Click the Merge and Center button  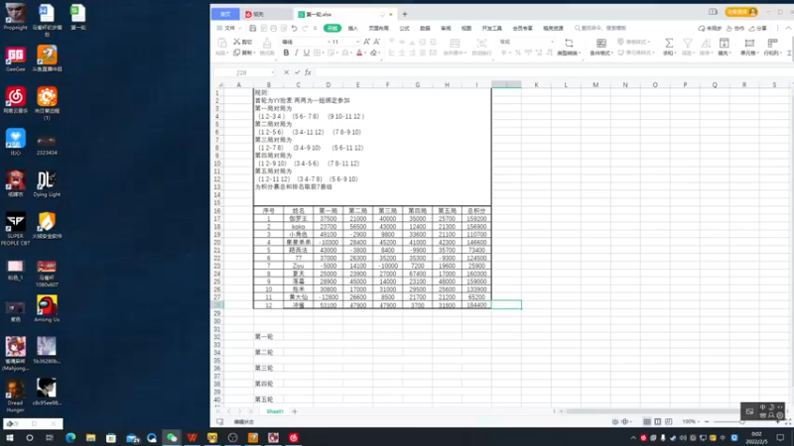click(x=455, y=47)
